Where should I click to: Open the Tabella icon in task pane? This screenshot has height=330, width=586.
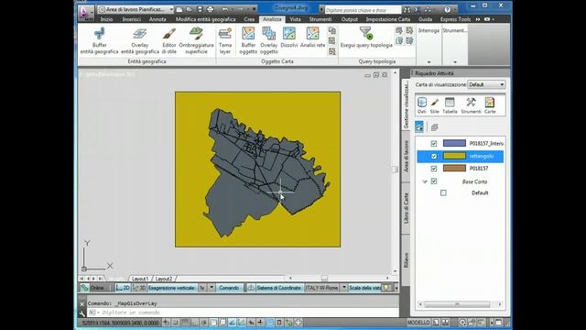coord(450,105)
